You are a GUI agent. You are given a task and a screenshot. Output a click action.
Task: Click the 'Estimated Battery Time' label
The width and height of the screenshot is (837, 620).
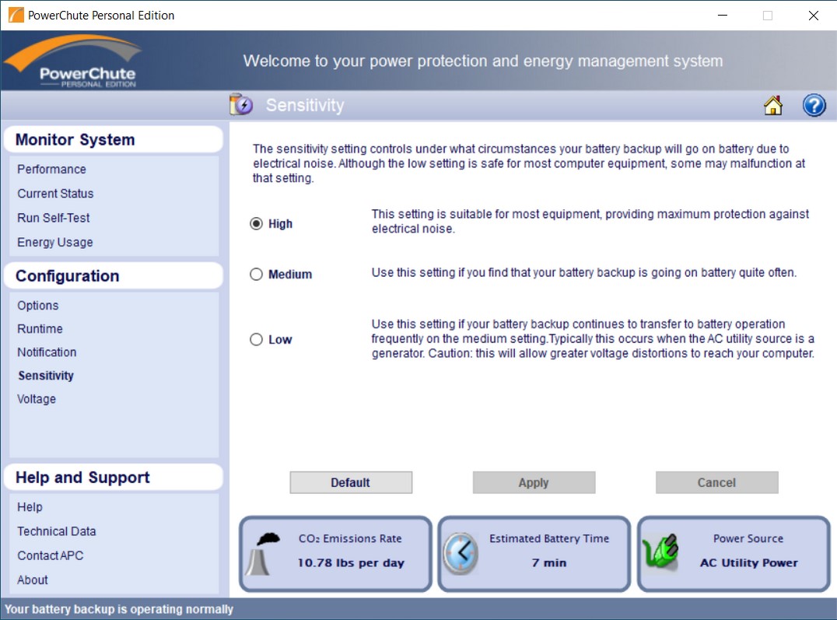click(x=549, y=539)
